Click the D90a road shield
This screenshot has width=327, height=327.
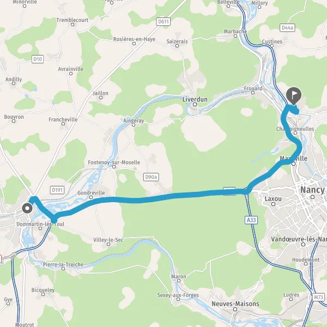(x=151, y=177)
